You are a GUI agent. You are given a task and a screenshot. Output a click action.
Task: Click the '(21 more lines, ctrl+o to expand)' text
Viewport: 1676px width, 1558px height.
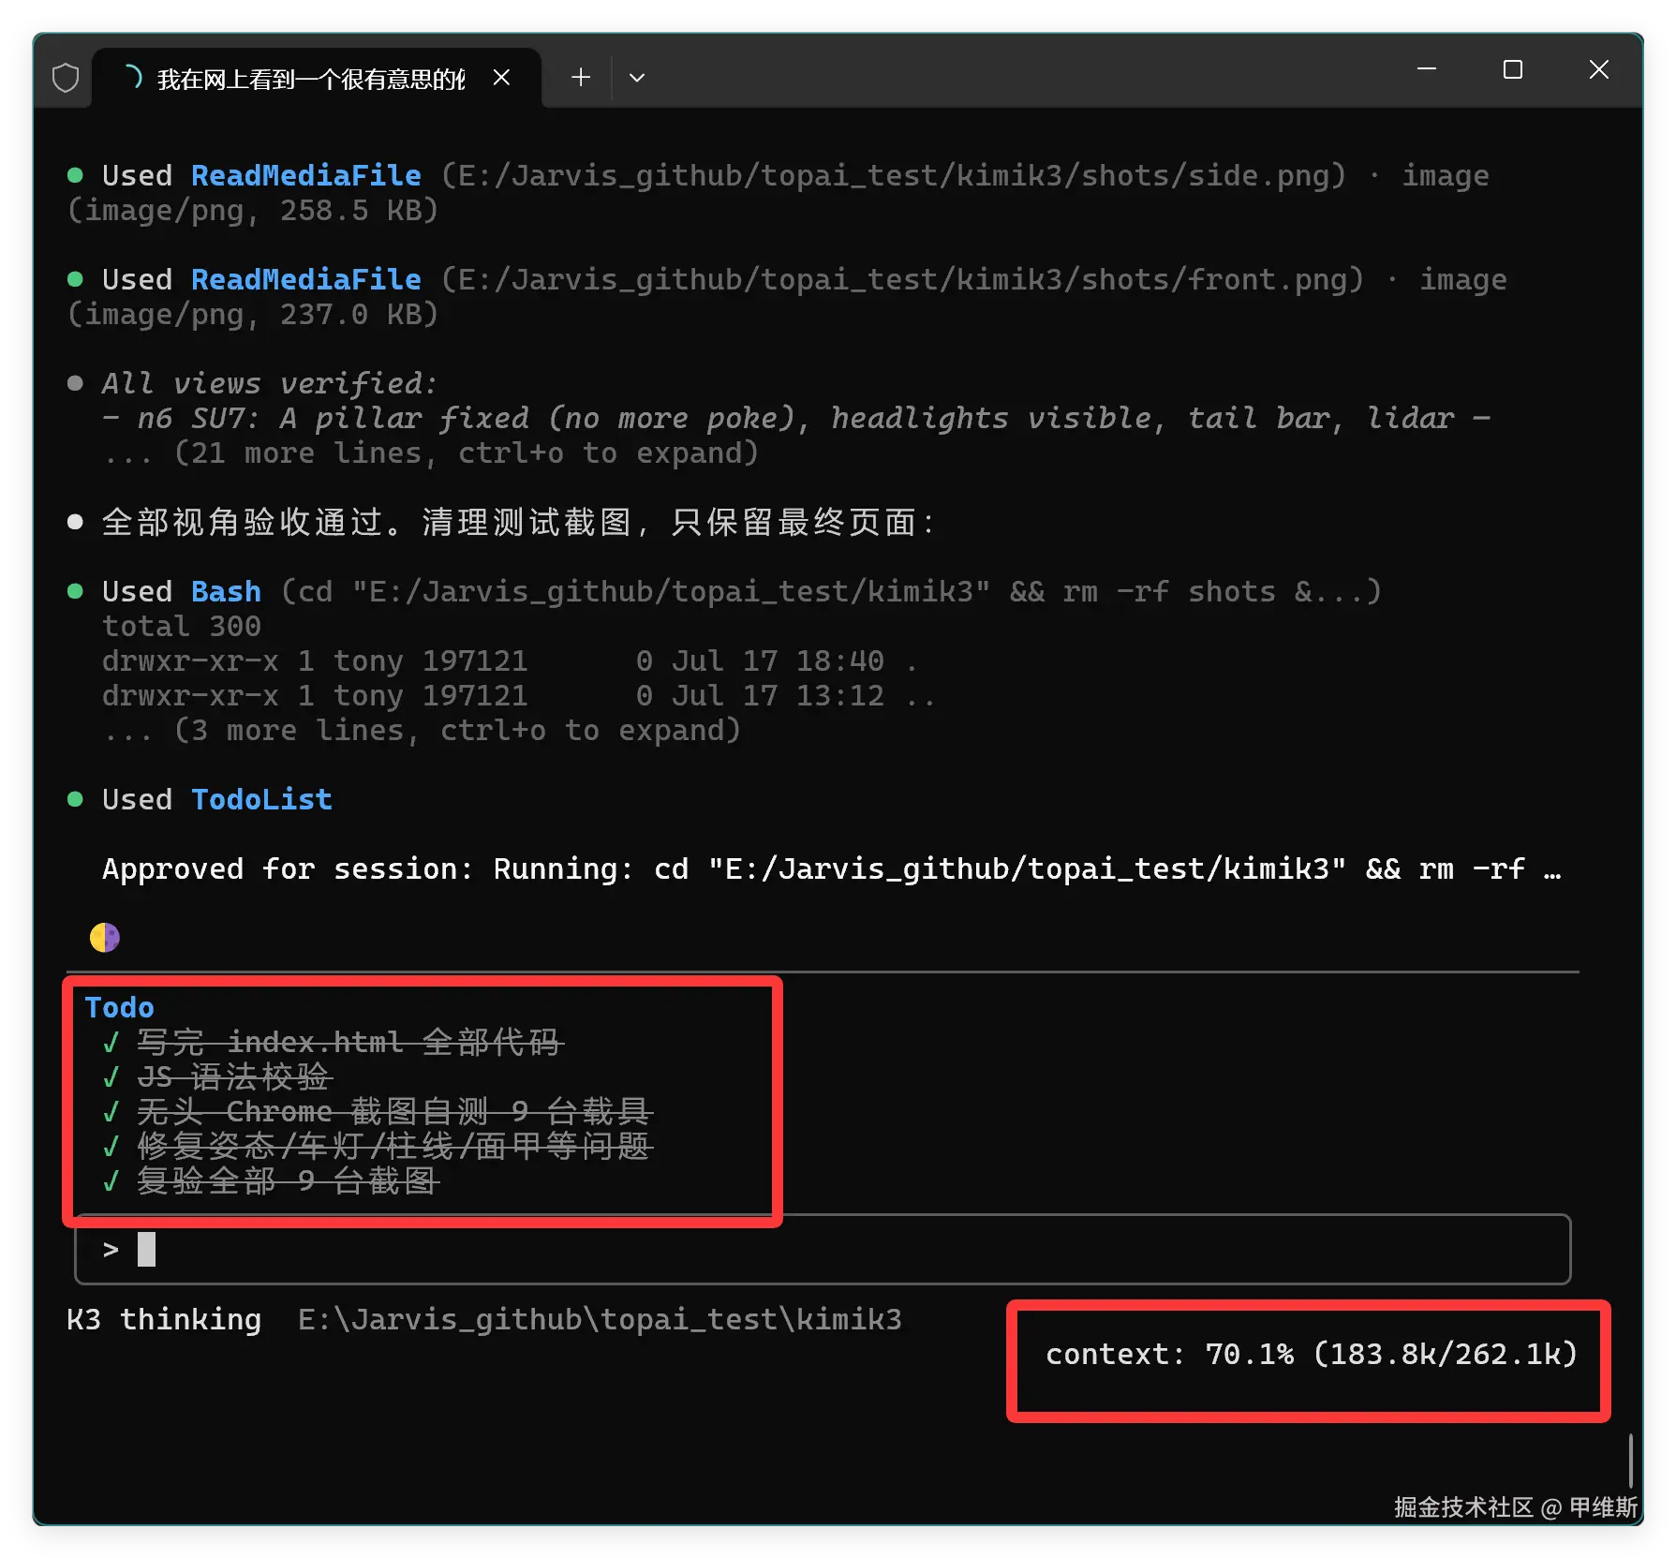467,453
